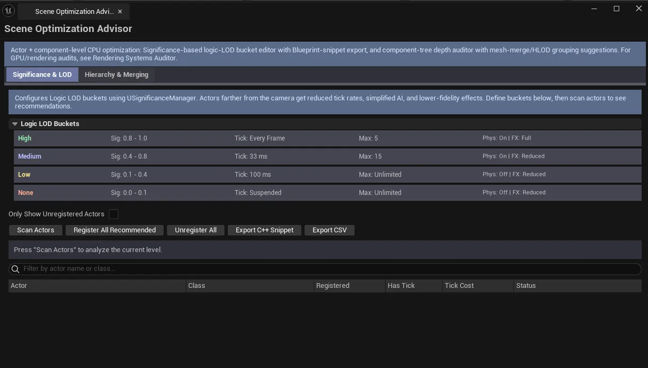This screenshot has height=368, width=648.
Task: Click the Scene Optimization Advisor heading
Action: (68, 29)
